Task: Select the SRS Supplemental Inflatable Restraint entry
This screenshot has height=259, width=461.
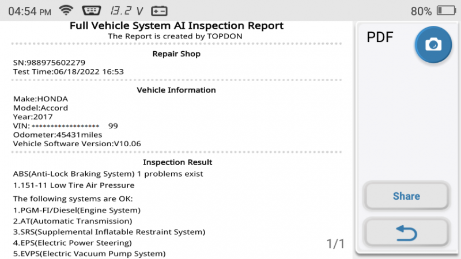Action: click(109, 232)
